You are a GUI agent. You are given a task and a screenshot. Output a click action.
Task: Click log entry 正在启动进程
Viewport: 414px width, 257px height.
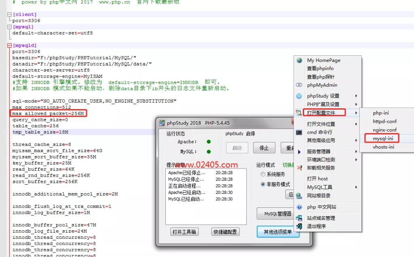(x=201, y=186)
